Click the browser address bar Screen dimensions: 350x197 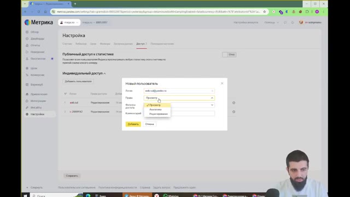(x=159, y=11)
